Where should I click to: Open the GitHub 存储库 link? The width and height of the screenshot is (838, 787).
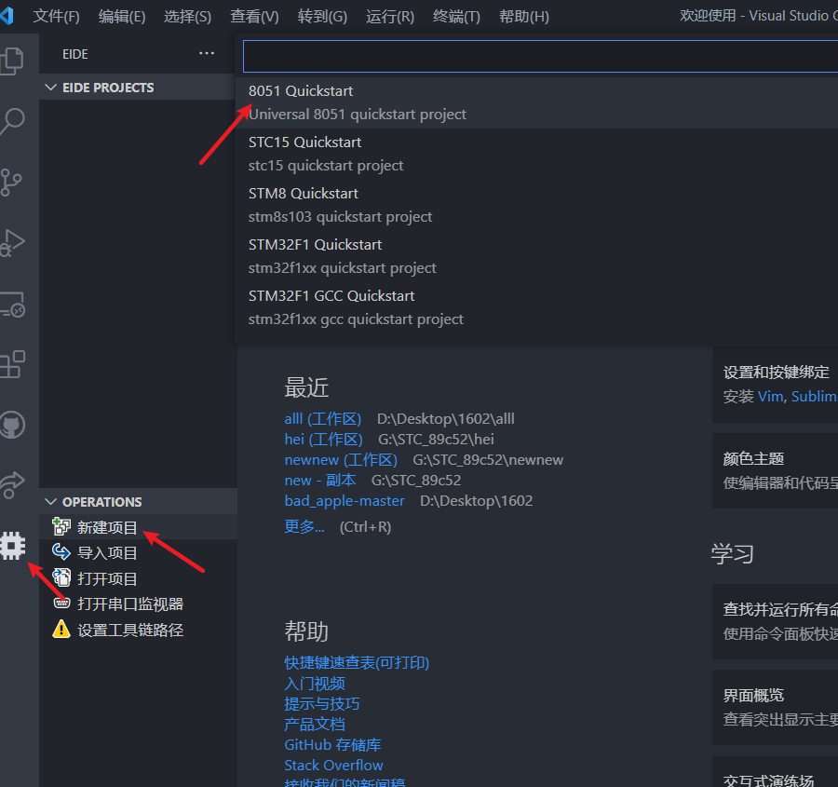click(x=332, y=744)
